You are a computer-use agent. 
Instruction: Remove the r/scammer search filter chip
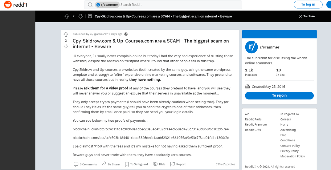point(107,5)
